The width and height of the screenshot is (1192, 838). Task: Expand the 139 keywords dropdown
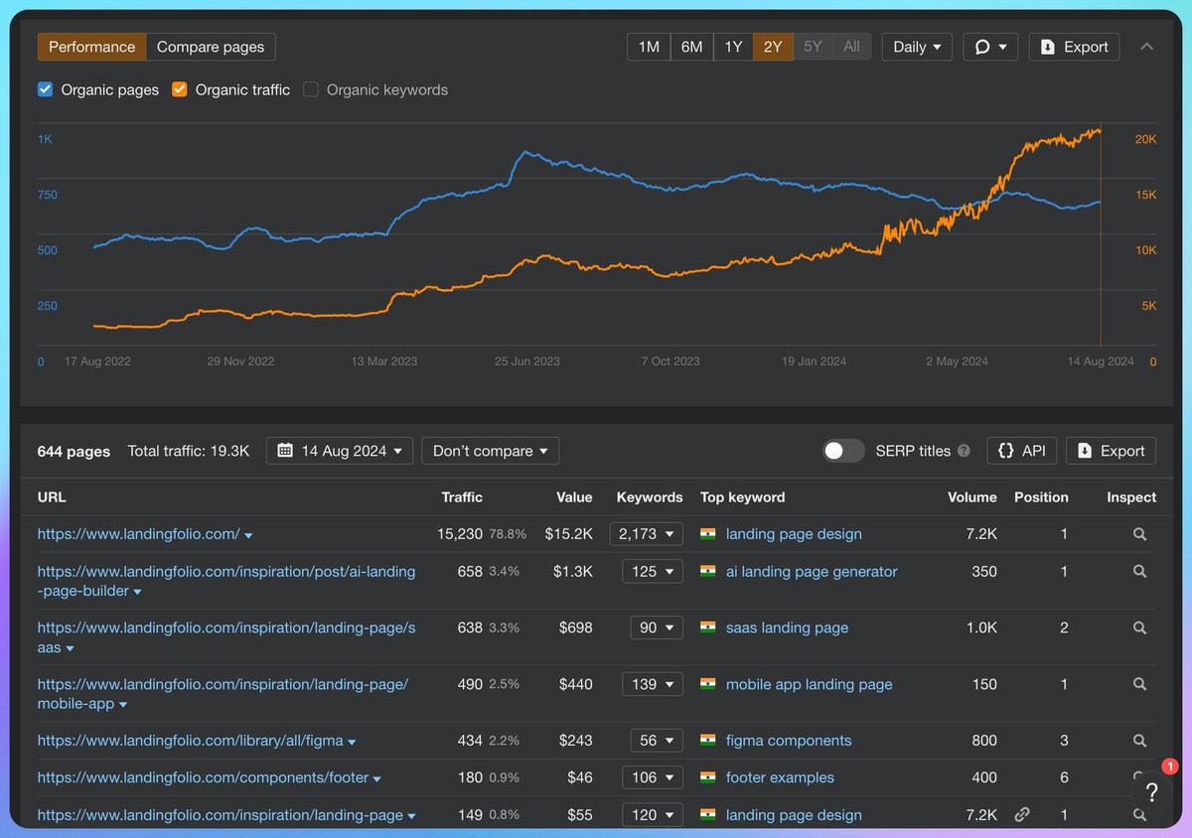point(653,684)
